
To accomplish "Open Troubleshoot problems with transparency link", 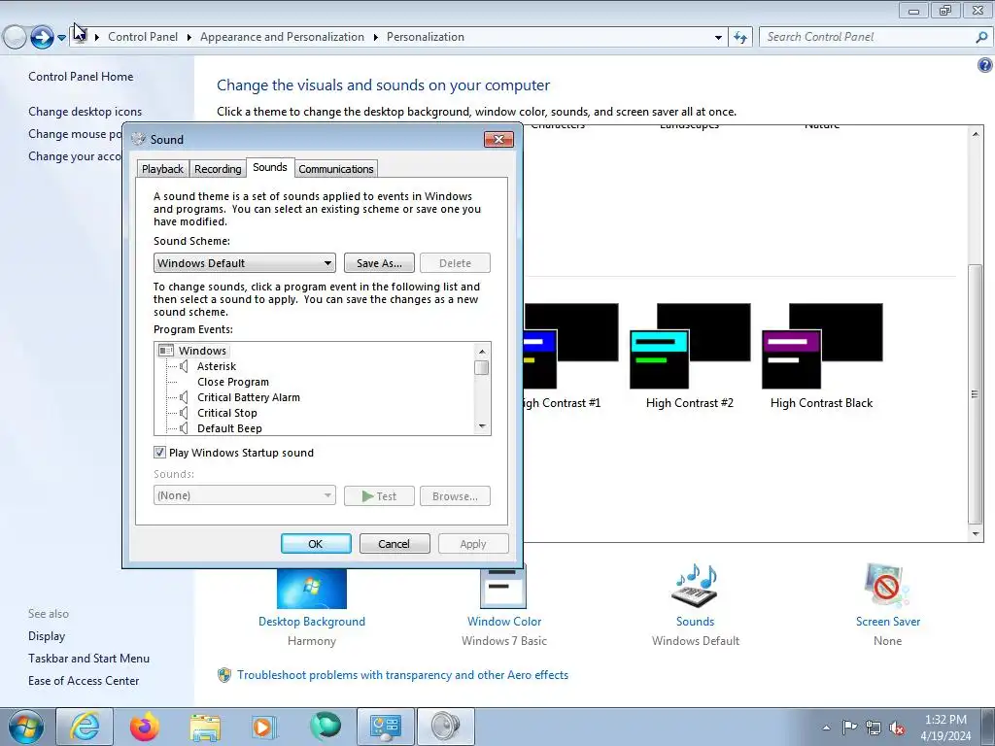I will tap(403, 675).
